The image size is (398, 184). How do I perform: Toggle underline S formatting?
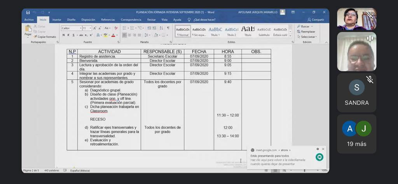point(73,35)
